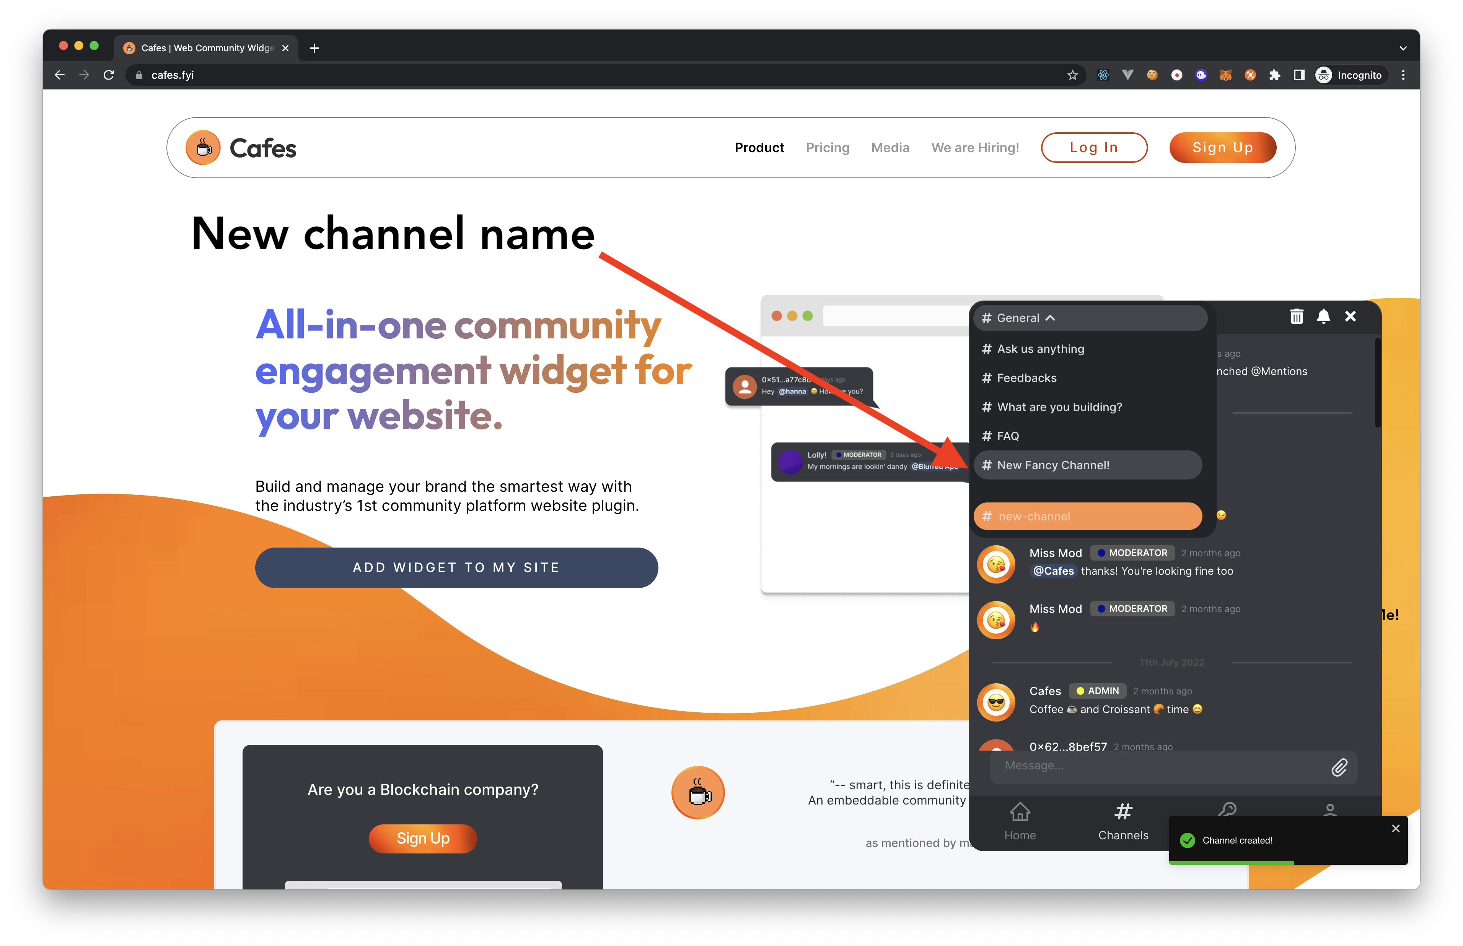Collapse the General channel dropdown
Image resolution: width=1463 pixels, height=946 pixels.
tap(1050, 318)
